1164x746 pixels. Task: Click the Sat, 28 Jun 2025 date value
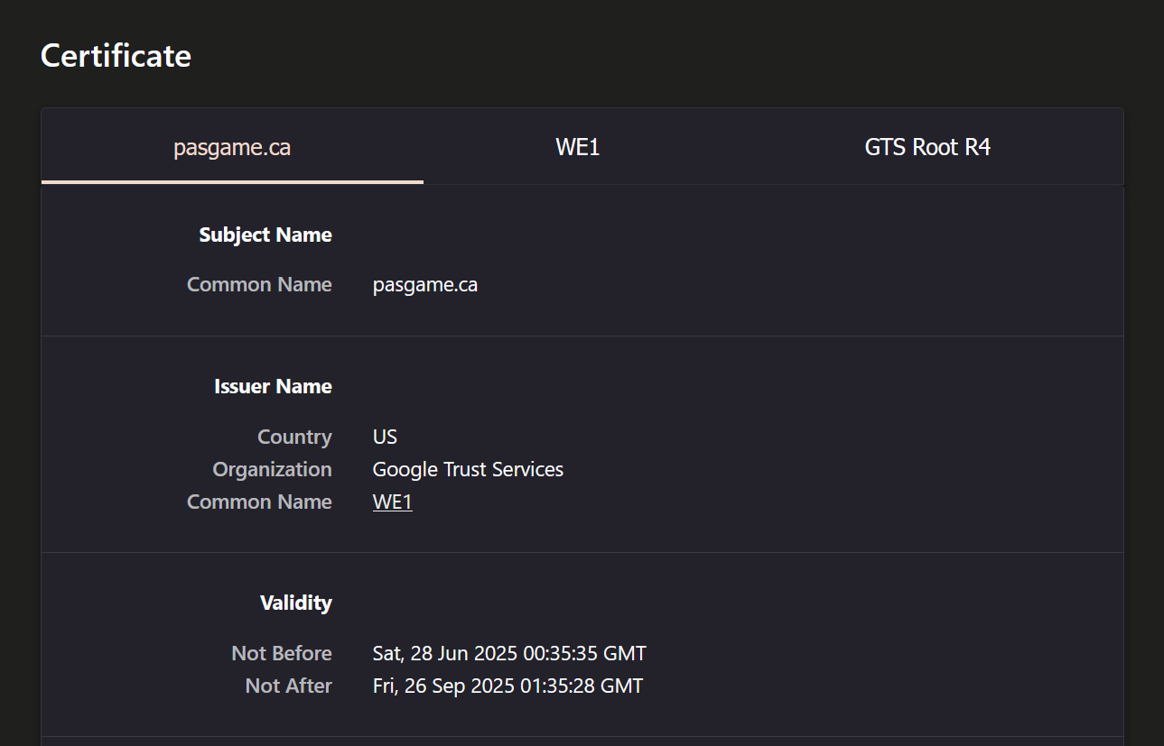coord(509,654)
